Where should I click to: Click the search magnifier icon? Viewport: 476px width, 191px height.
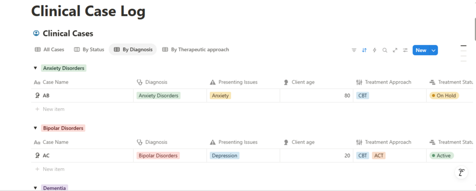(385, 50)
